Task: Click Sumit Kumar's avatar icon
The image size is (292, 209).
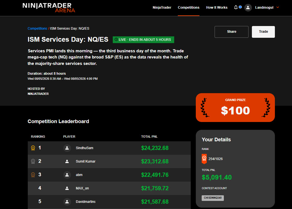Action: tap(67, 161)
